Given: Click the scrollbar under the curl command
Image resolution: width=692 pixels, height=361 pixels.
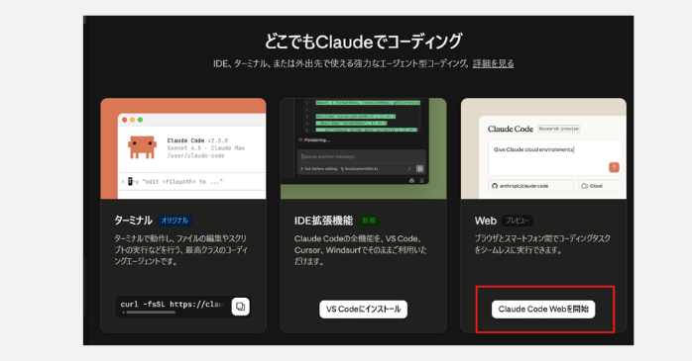Looking at the screenshot, I should point(151,313).
